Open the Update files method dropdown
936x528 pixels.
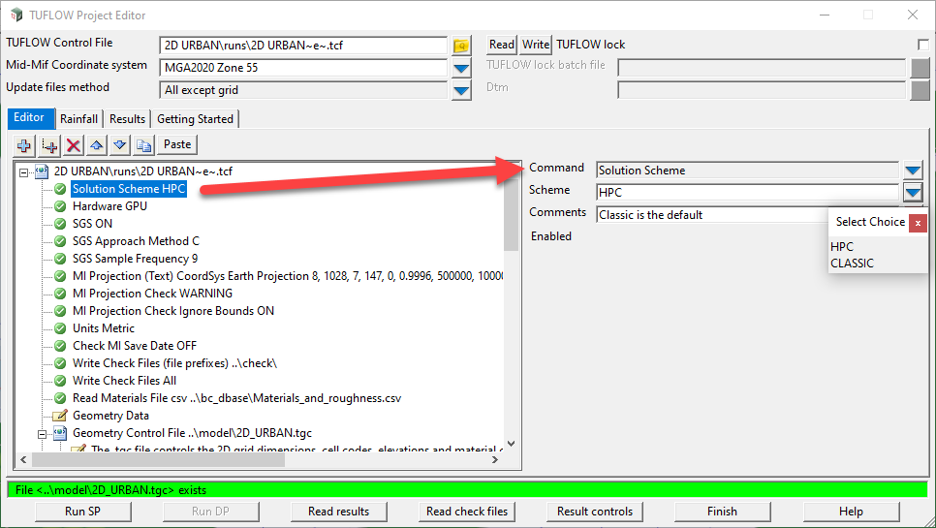coord(461,91)
